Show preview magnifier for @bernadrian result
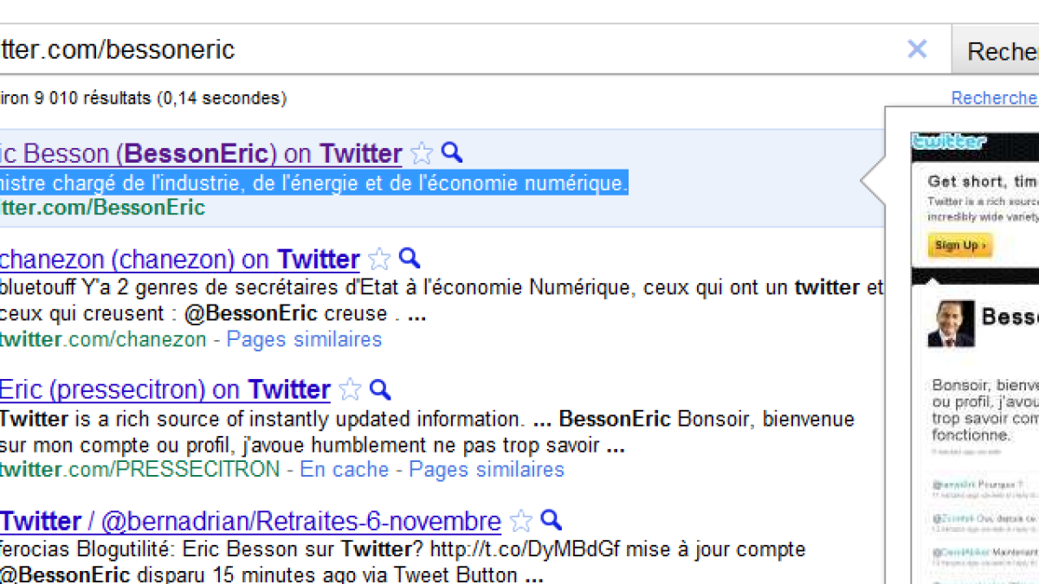Viewport: 1039px width, 584px height. point(551,520)
